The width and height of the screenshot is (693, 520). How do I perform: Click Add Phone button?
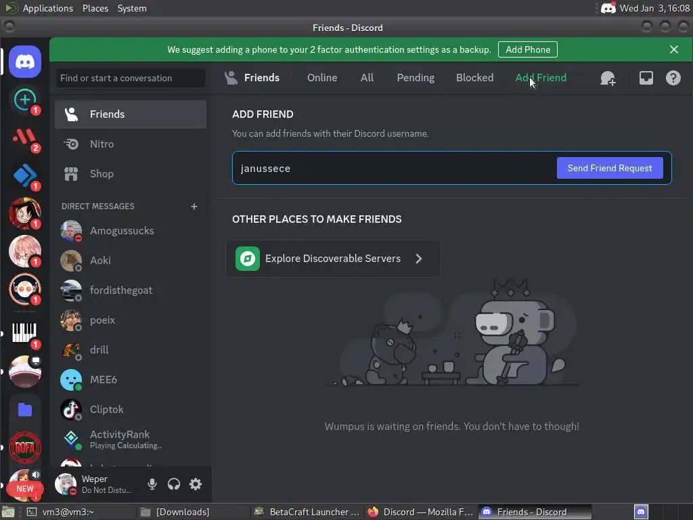click(528, 49)
